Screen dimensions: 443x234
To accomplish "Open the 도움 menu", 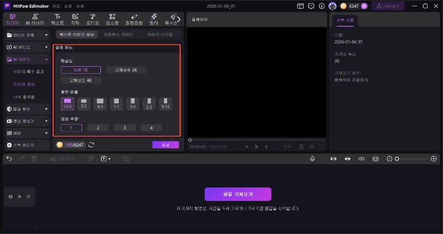I will tap(80, 6).
